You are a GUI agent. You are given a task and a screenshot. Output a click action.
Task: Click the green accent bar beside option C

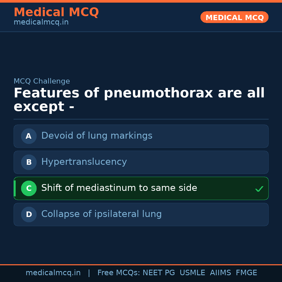pyautogui.click(x=15, y=188)
